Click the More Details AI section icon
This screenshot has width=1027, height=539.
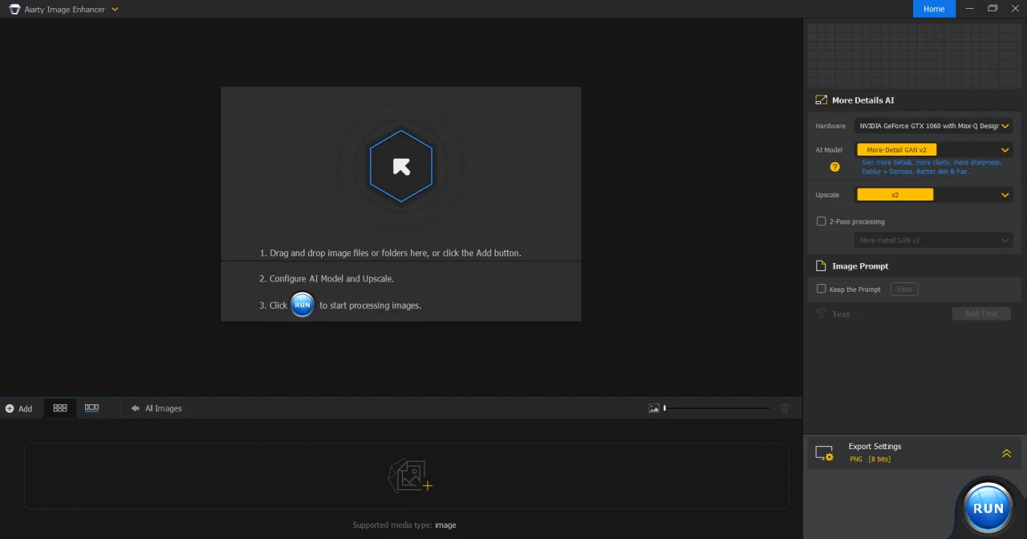pos(821,100)
